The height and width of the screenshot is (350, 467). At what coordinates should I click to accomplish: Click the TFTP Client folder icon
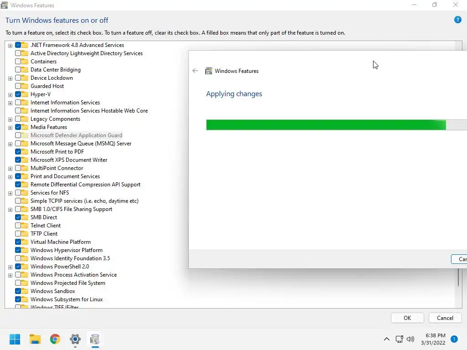pos(25,234)
